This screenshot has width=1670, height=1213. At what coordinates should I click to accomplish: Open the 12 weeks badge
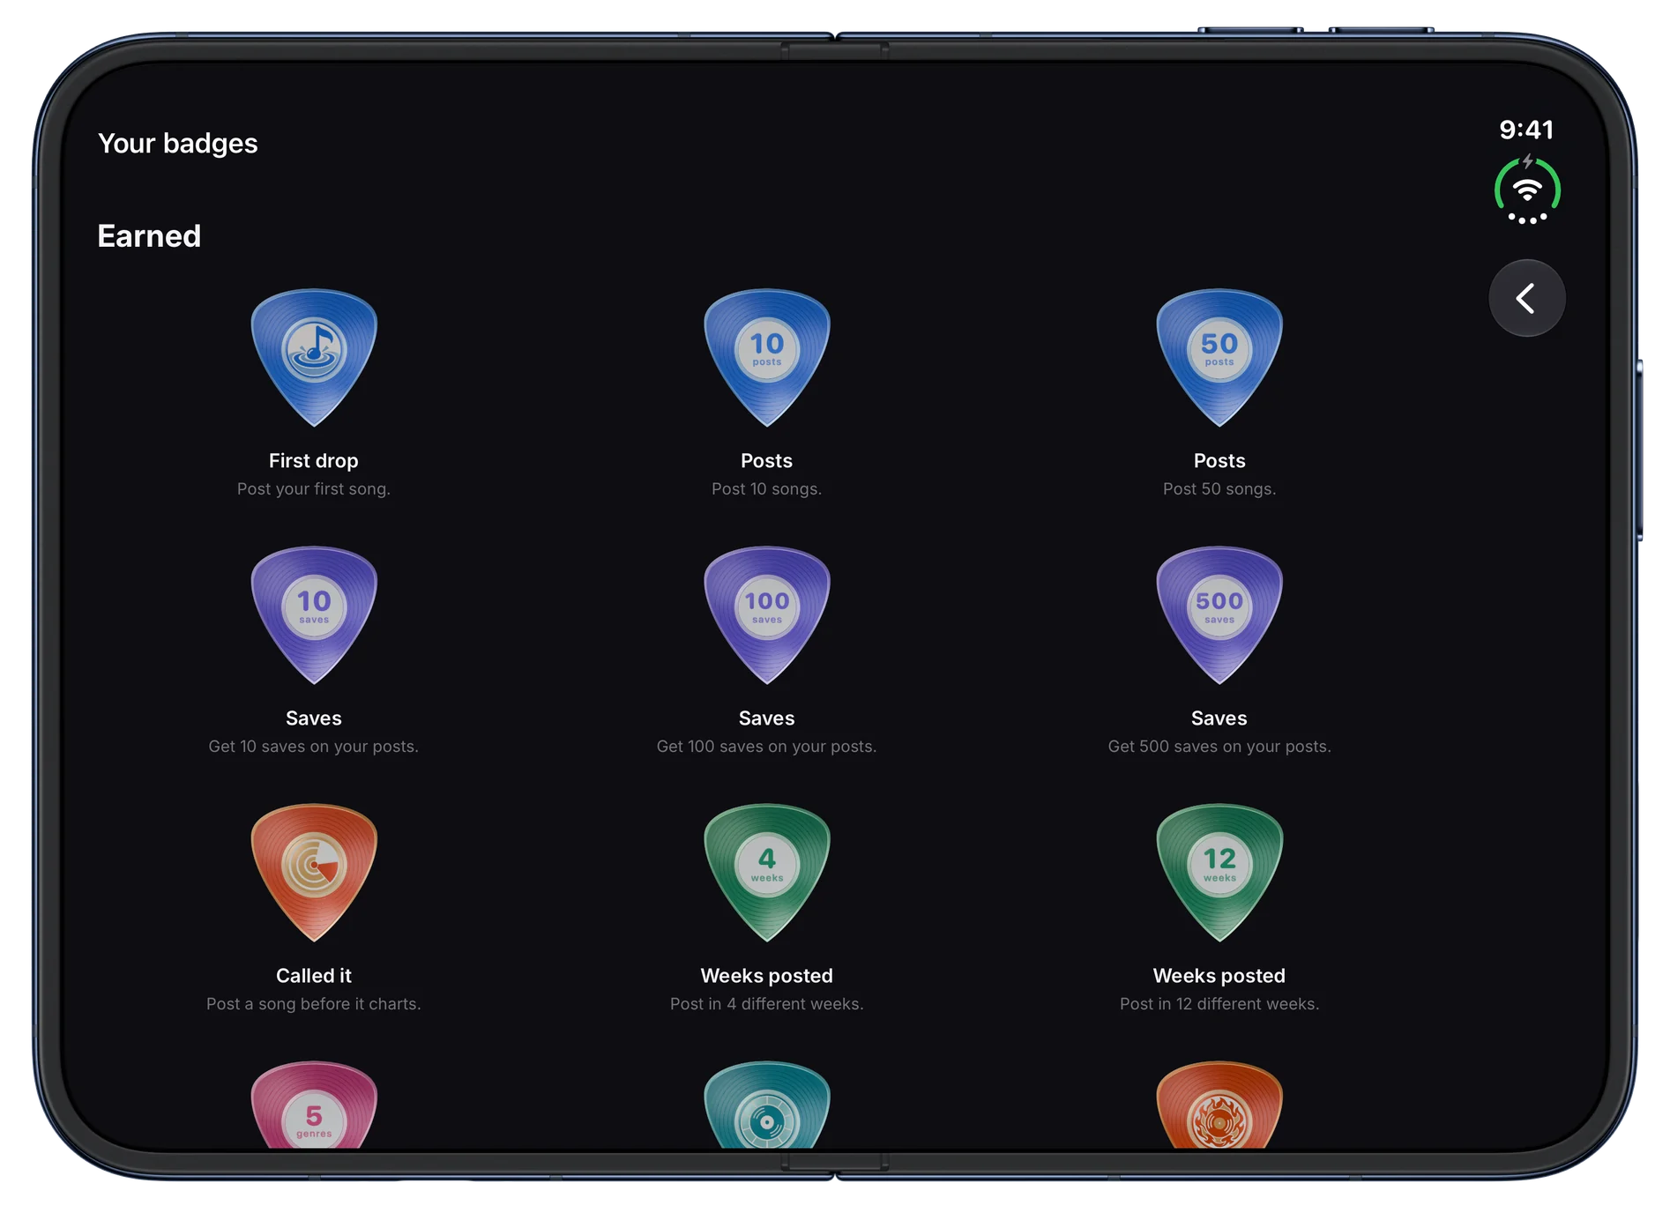click(1219, 873)
